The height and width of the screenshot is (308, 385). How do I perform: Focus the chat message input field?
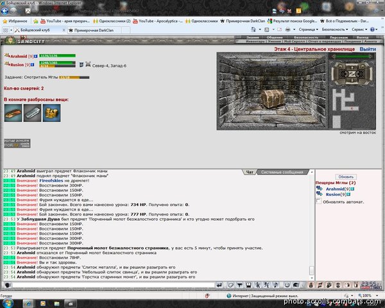[x=114, y=285]
